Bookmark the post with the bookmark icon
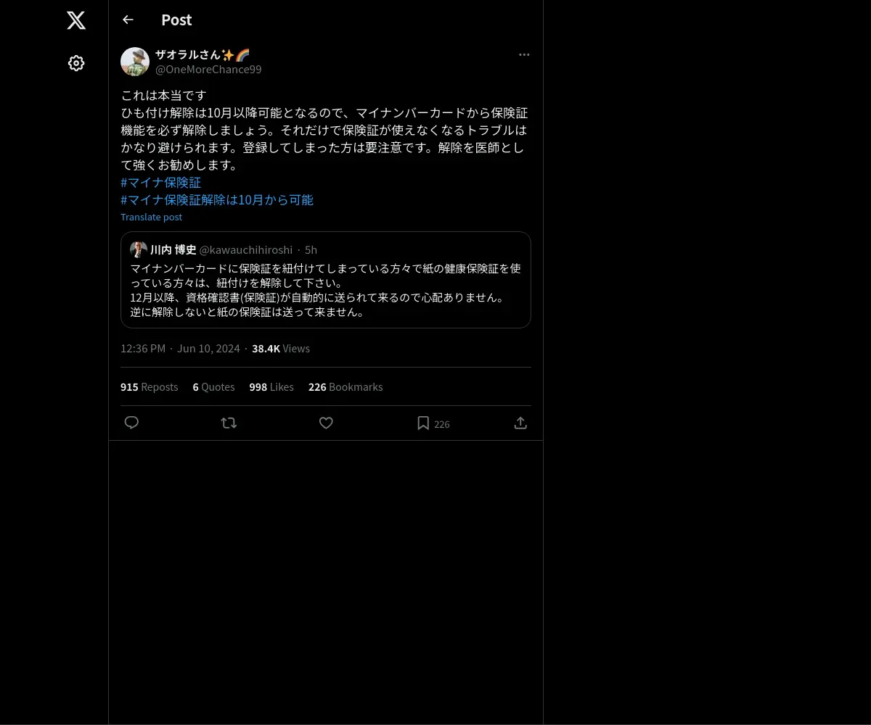The image size is (871, 725). point(423,423)
